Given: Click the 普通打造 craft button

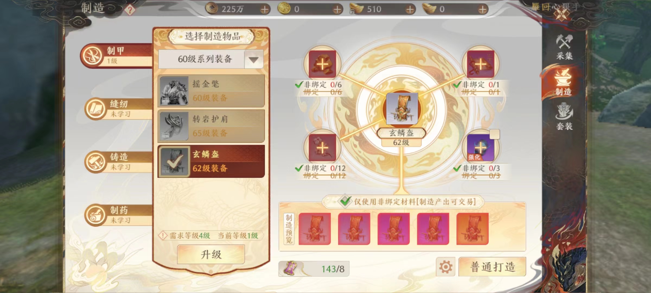Looking at the screenshot, I should 492,267.
